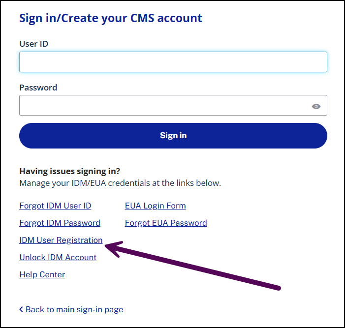Screen dimensions: 345x328
Task: Click the User ID field label
Action: point(33,44)
